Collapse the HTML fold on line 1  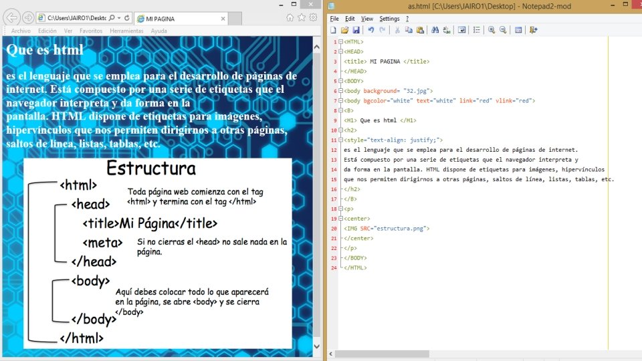[340, 41]
